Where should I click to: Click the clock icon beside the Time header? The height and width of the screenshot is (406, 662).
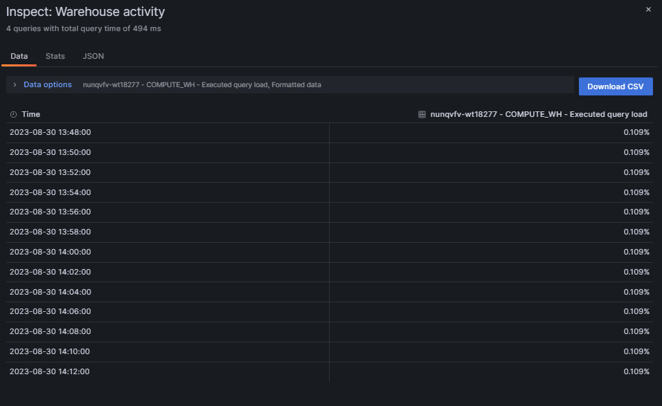[x=15, y=114]
